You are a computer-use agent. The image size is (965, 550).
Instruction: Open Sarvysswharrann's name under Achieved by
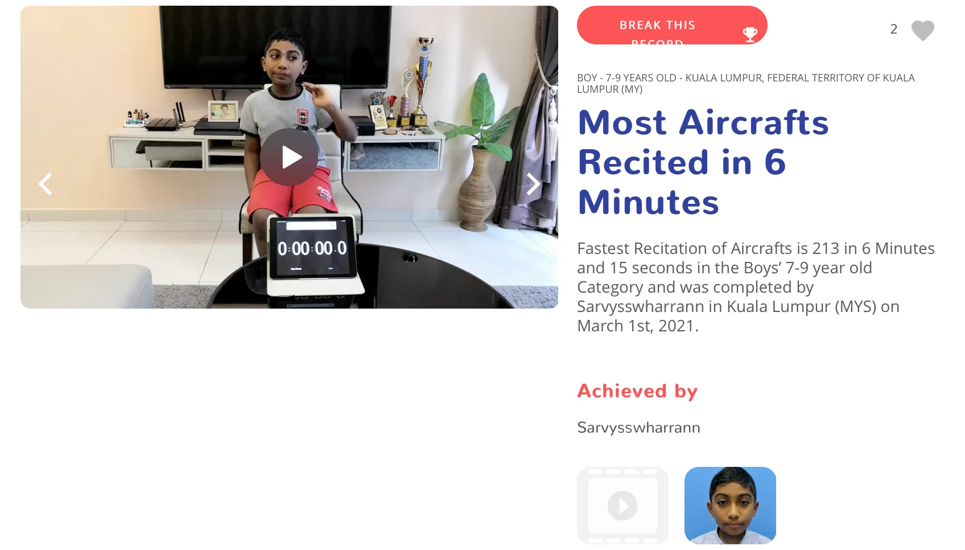click(x=638, y=428)
